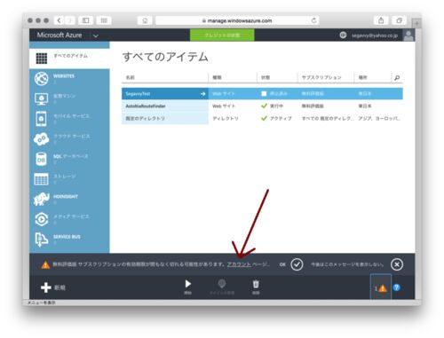Open the user account avatar
444x338 pixels.
pos(408,35)
